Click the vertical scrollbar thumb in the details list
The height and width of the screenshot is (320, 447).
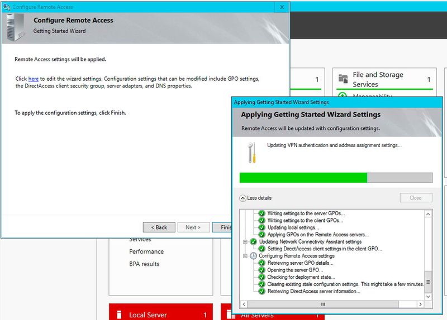(x=428, y=282)
